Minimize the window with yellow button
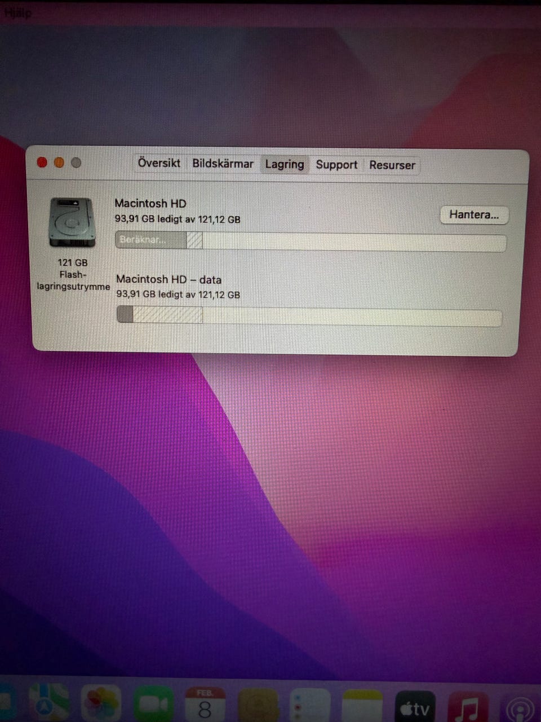The height and width of the screenshot is (722, 541). pyautogui.click(x=59, y=162)
